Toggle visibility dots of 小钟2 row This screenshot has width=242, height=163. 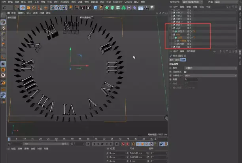pos(191,16)
